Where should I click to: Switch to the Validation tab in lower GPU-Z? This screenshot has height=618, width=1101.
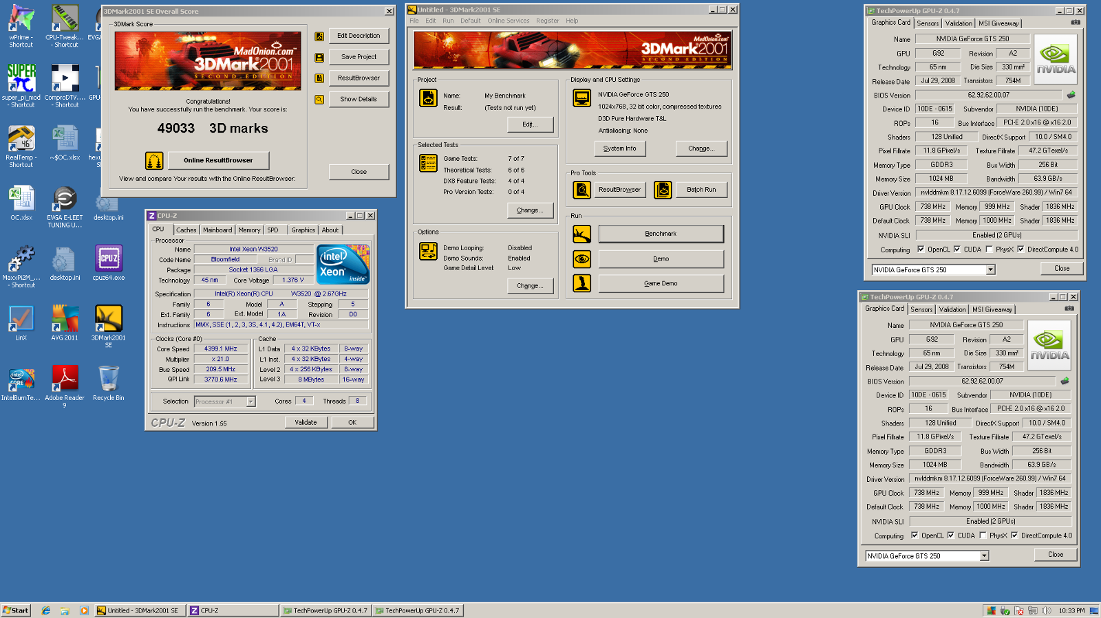[952, 309]
